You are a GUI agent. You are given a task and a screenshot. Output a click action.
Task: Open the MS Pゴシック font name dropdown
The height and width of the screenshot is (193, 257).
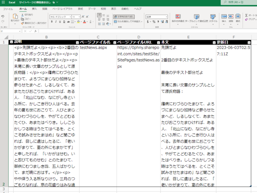click(x=70, y=17)
